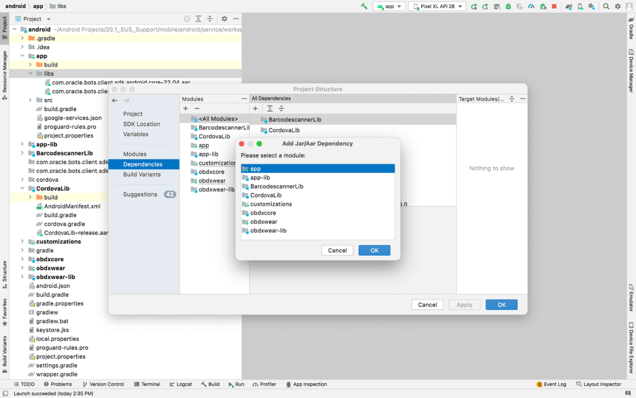Open Project view type dropdown
Viewport: 636px width, 398px height.
click(33, 18)
